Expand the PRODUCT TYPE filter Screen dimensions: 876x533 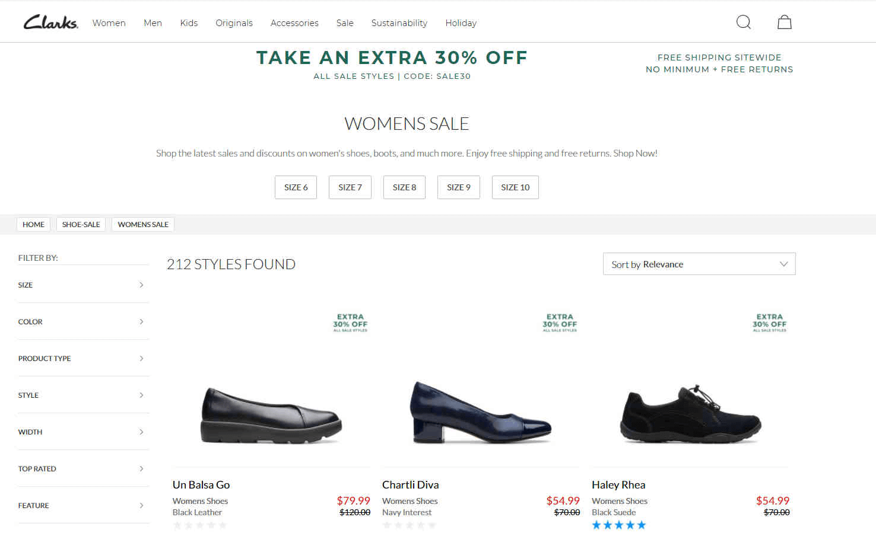[x=83, y=359]
